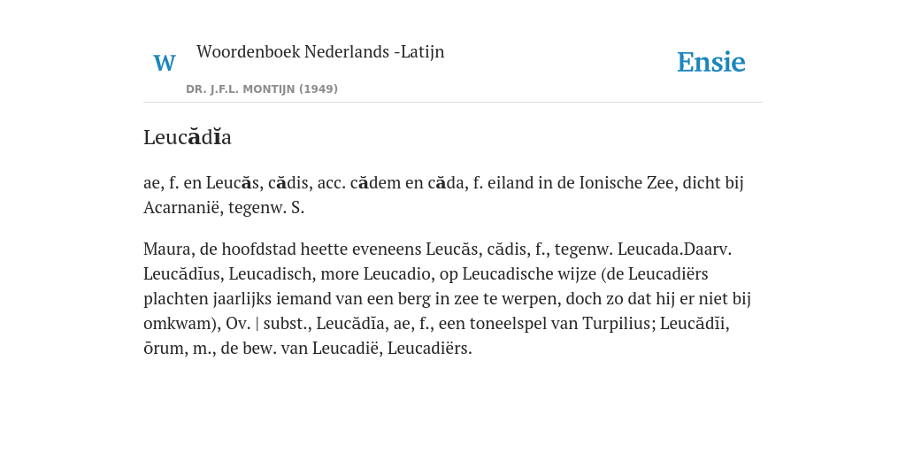
Task: Click the text 'Leucada.Daarv.'
Action: click(x=675, y=249)
